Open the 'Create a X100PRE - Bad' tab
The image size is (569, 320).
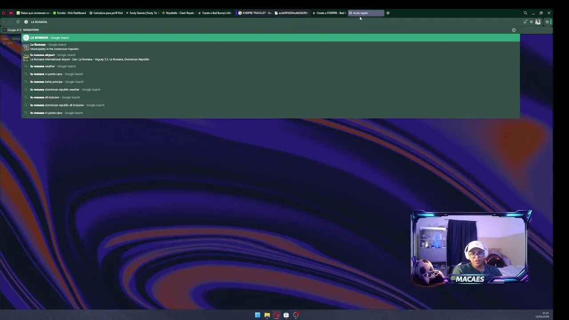pos(329,13)
